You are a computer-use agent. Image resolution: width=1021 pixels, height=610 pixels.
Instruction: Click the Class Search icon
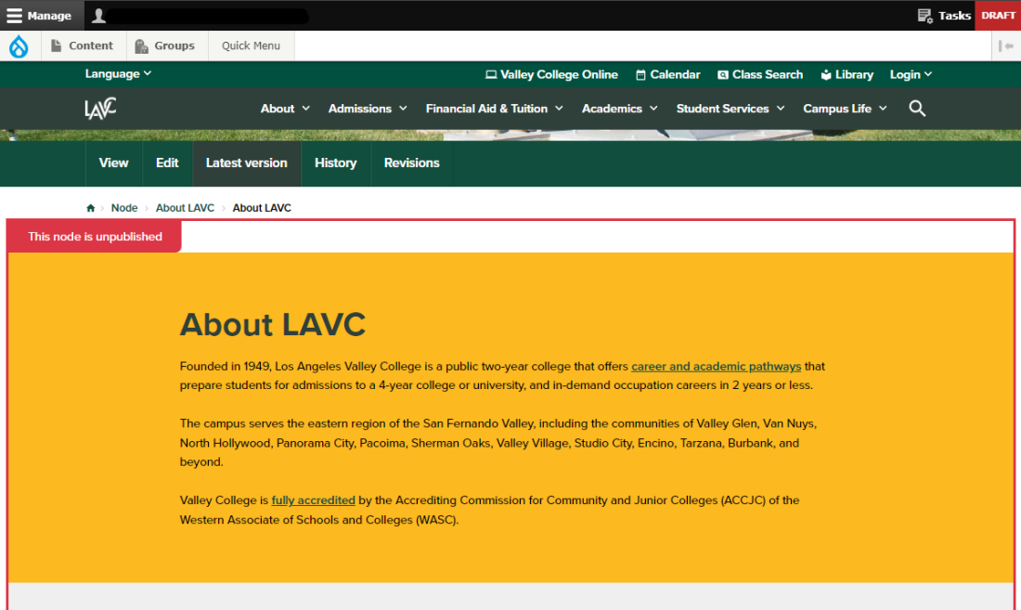[723, 75]
